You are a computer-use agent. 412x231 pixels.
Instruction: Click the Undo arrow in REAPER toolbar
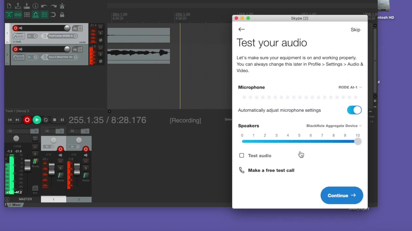(44, 6)
